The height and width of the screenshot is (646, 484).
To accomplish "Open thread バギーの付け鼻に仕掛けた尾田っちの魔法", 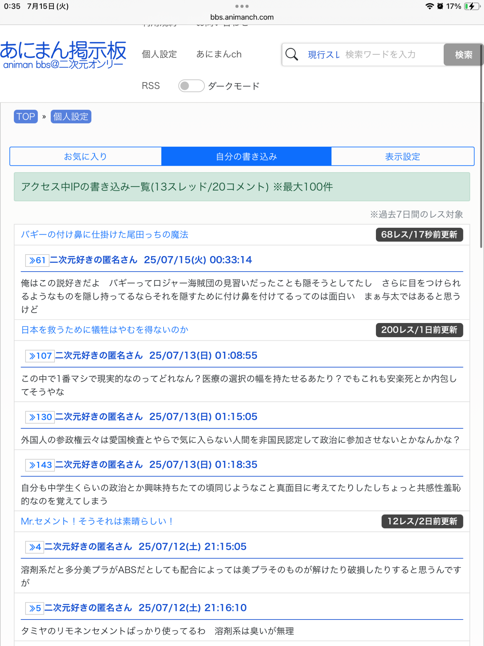I will [105, 234].
